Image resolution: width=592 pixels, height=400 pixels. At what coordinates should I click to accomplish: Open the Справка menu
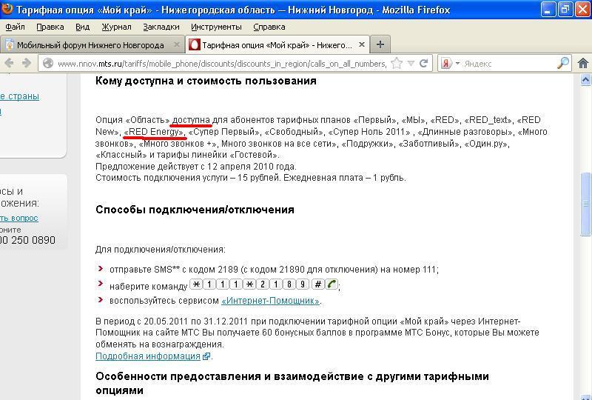tap(269, 27)
